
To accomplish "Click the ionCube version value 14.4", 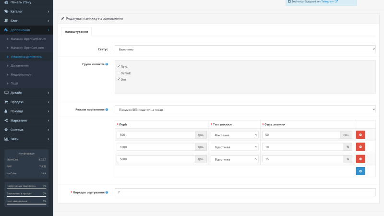I will tap(44, 173).
